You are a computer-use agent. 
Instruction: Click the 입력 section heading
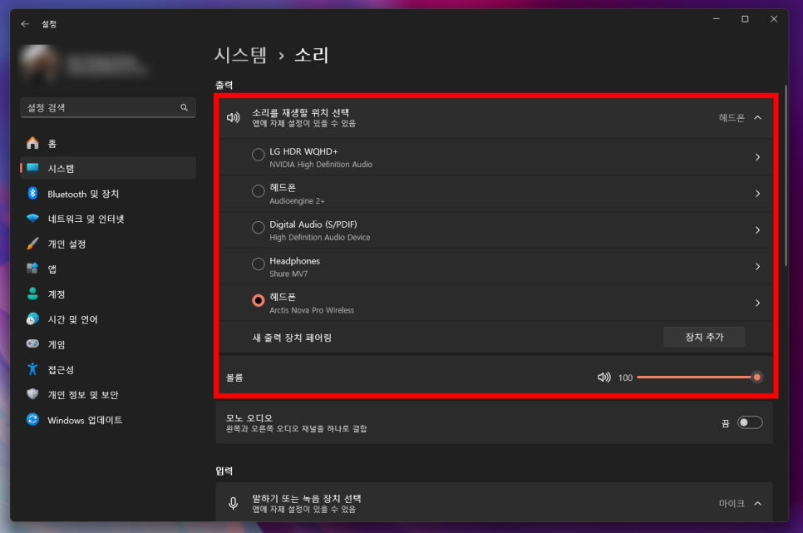point(224,471)
